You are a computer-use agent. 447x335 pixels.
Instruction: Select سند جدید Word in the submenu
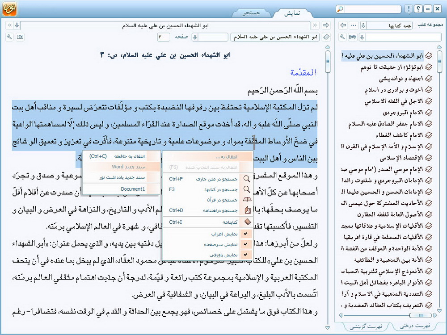point(122,167)
